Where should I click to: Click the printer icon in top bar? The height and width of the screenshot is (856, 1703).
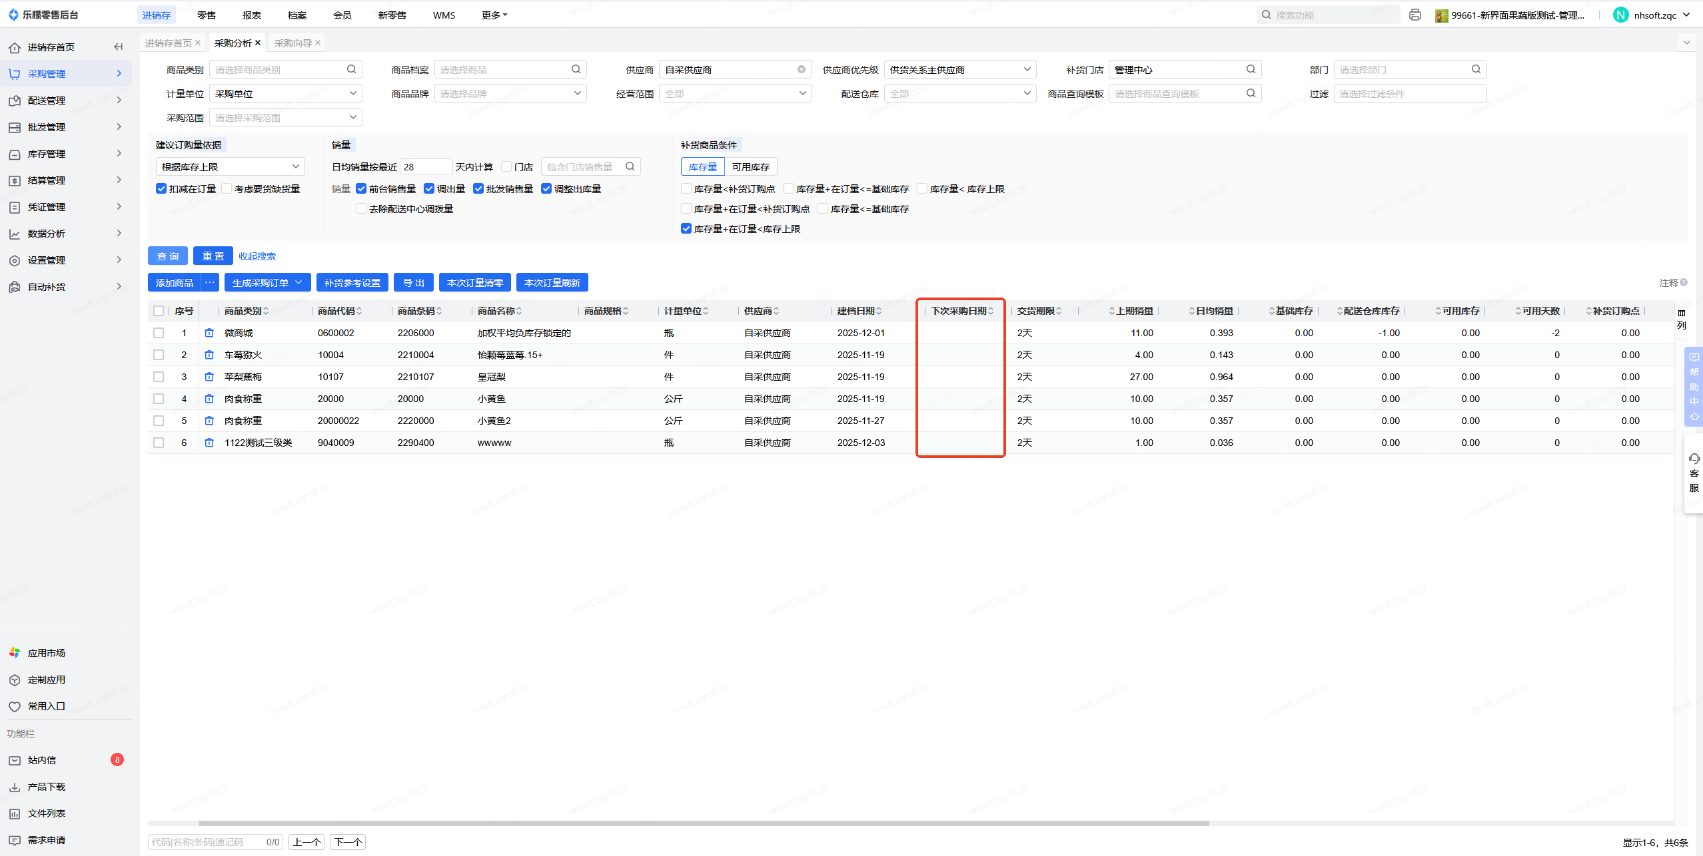point(1415,15)
